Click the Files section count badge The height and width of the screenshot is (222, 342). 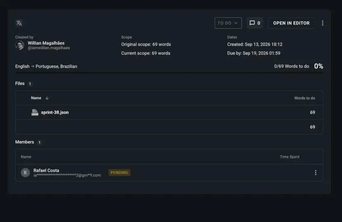30,84
